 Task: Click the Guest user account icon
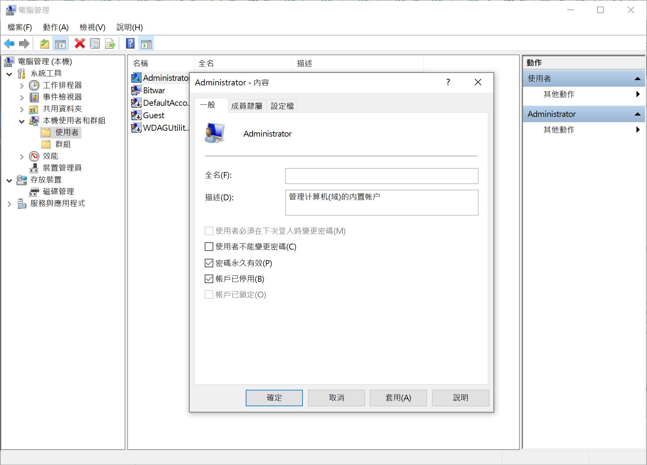[x=136, y=115]
